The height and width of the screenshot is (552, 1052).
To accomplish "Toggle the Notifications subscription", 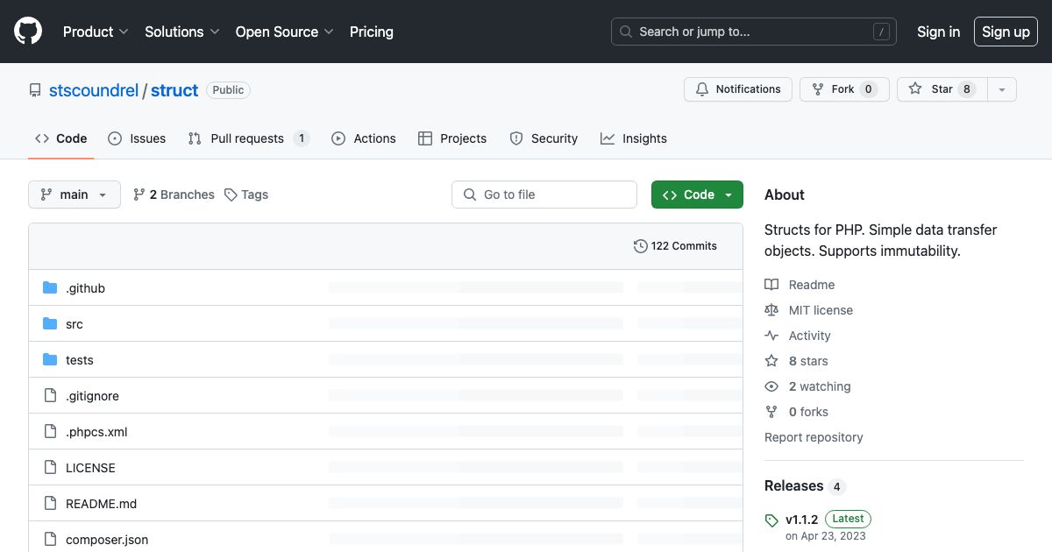I will pyautogui.click(x=737, y=88).
